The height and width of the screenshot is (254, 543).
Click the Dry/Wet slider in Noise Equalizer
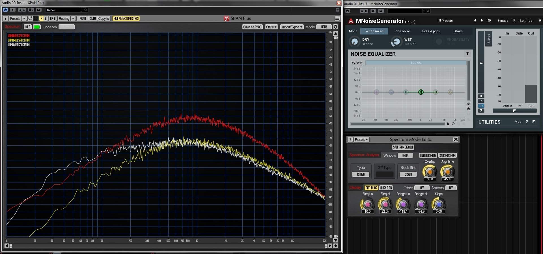pyautogui.click(x=416, y=63)
